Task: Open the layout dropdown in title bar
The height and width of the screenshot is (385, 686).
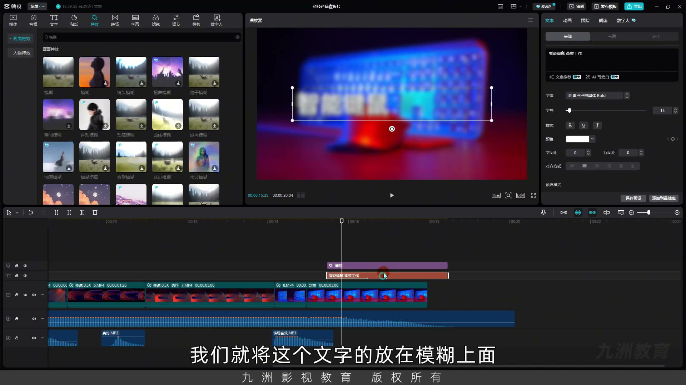Action: [516, 6]
